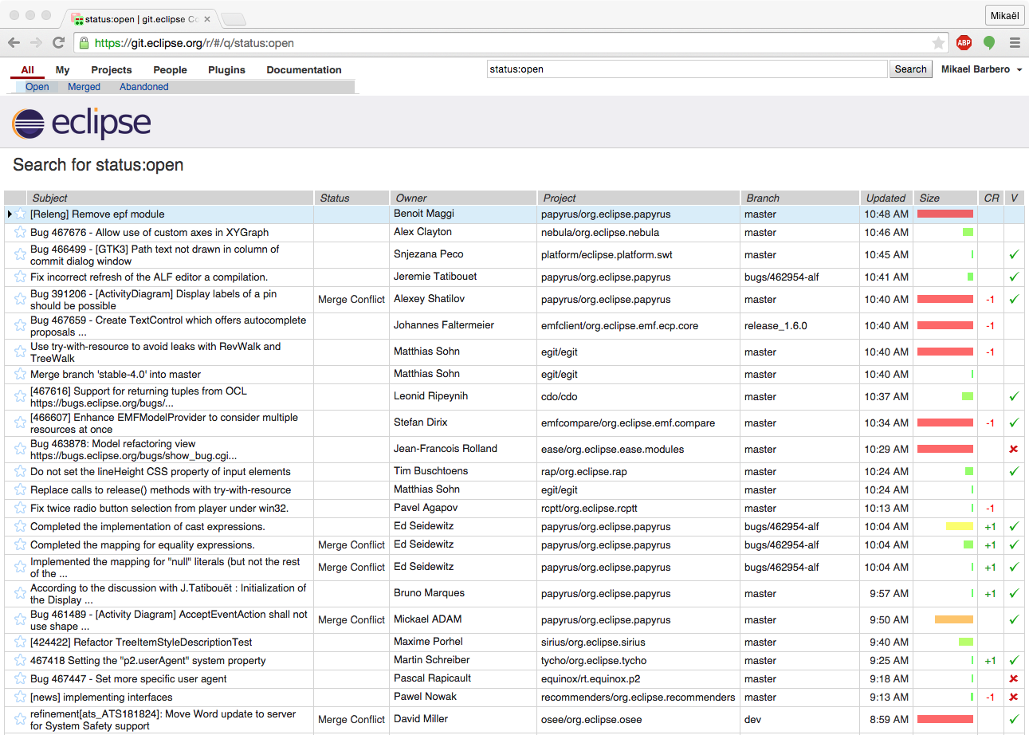Star the Merge branch 'stable-4.0' change
Viewport: 1029px width, 735px height.
click(20, 374)
